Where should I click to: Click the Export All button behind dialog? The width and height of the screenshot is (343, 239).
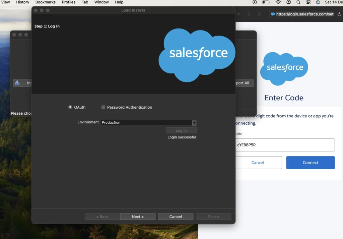click(244, 83)
